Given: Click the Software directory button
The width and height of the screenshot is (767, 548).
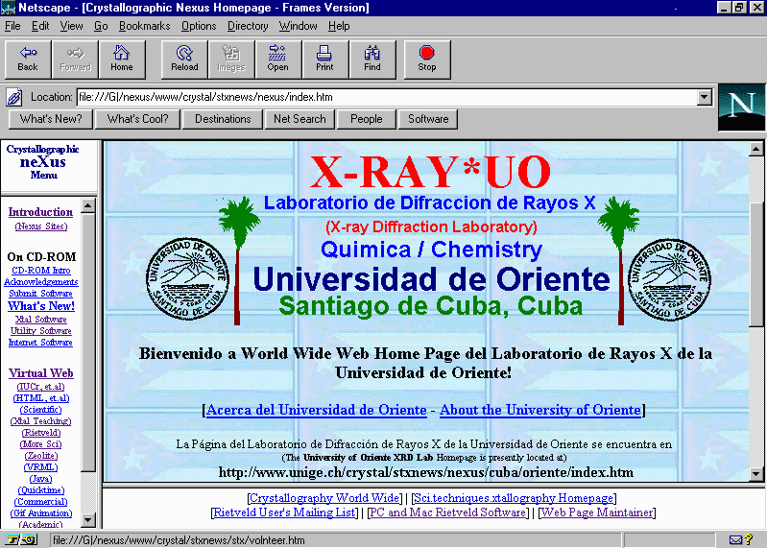Looking at the screenshot, I should click(428, 119).
